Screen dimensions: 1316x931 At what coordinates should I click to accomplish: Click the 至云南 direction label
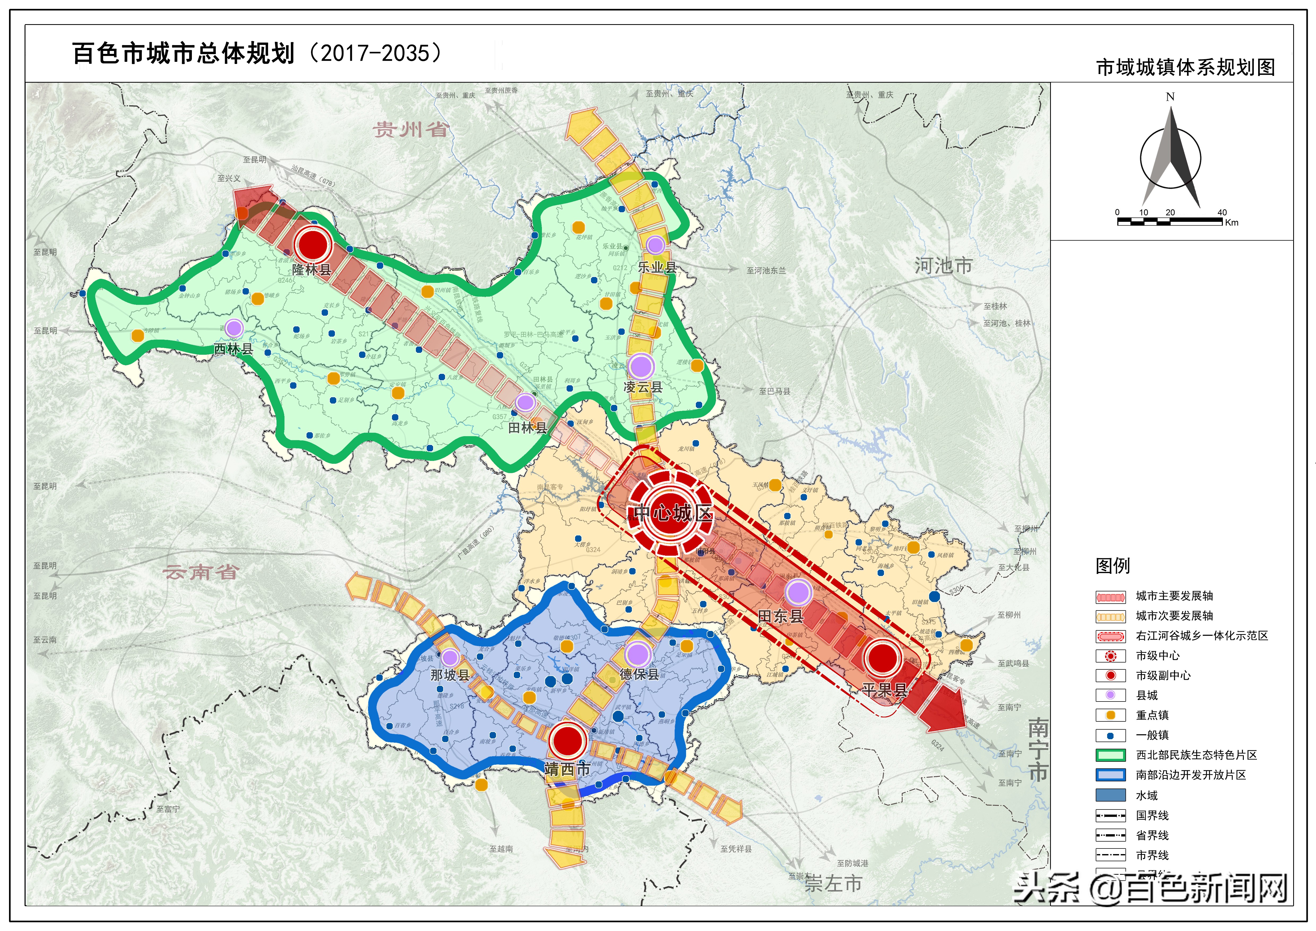pyautogui.click(x=45, y=640)
